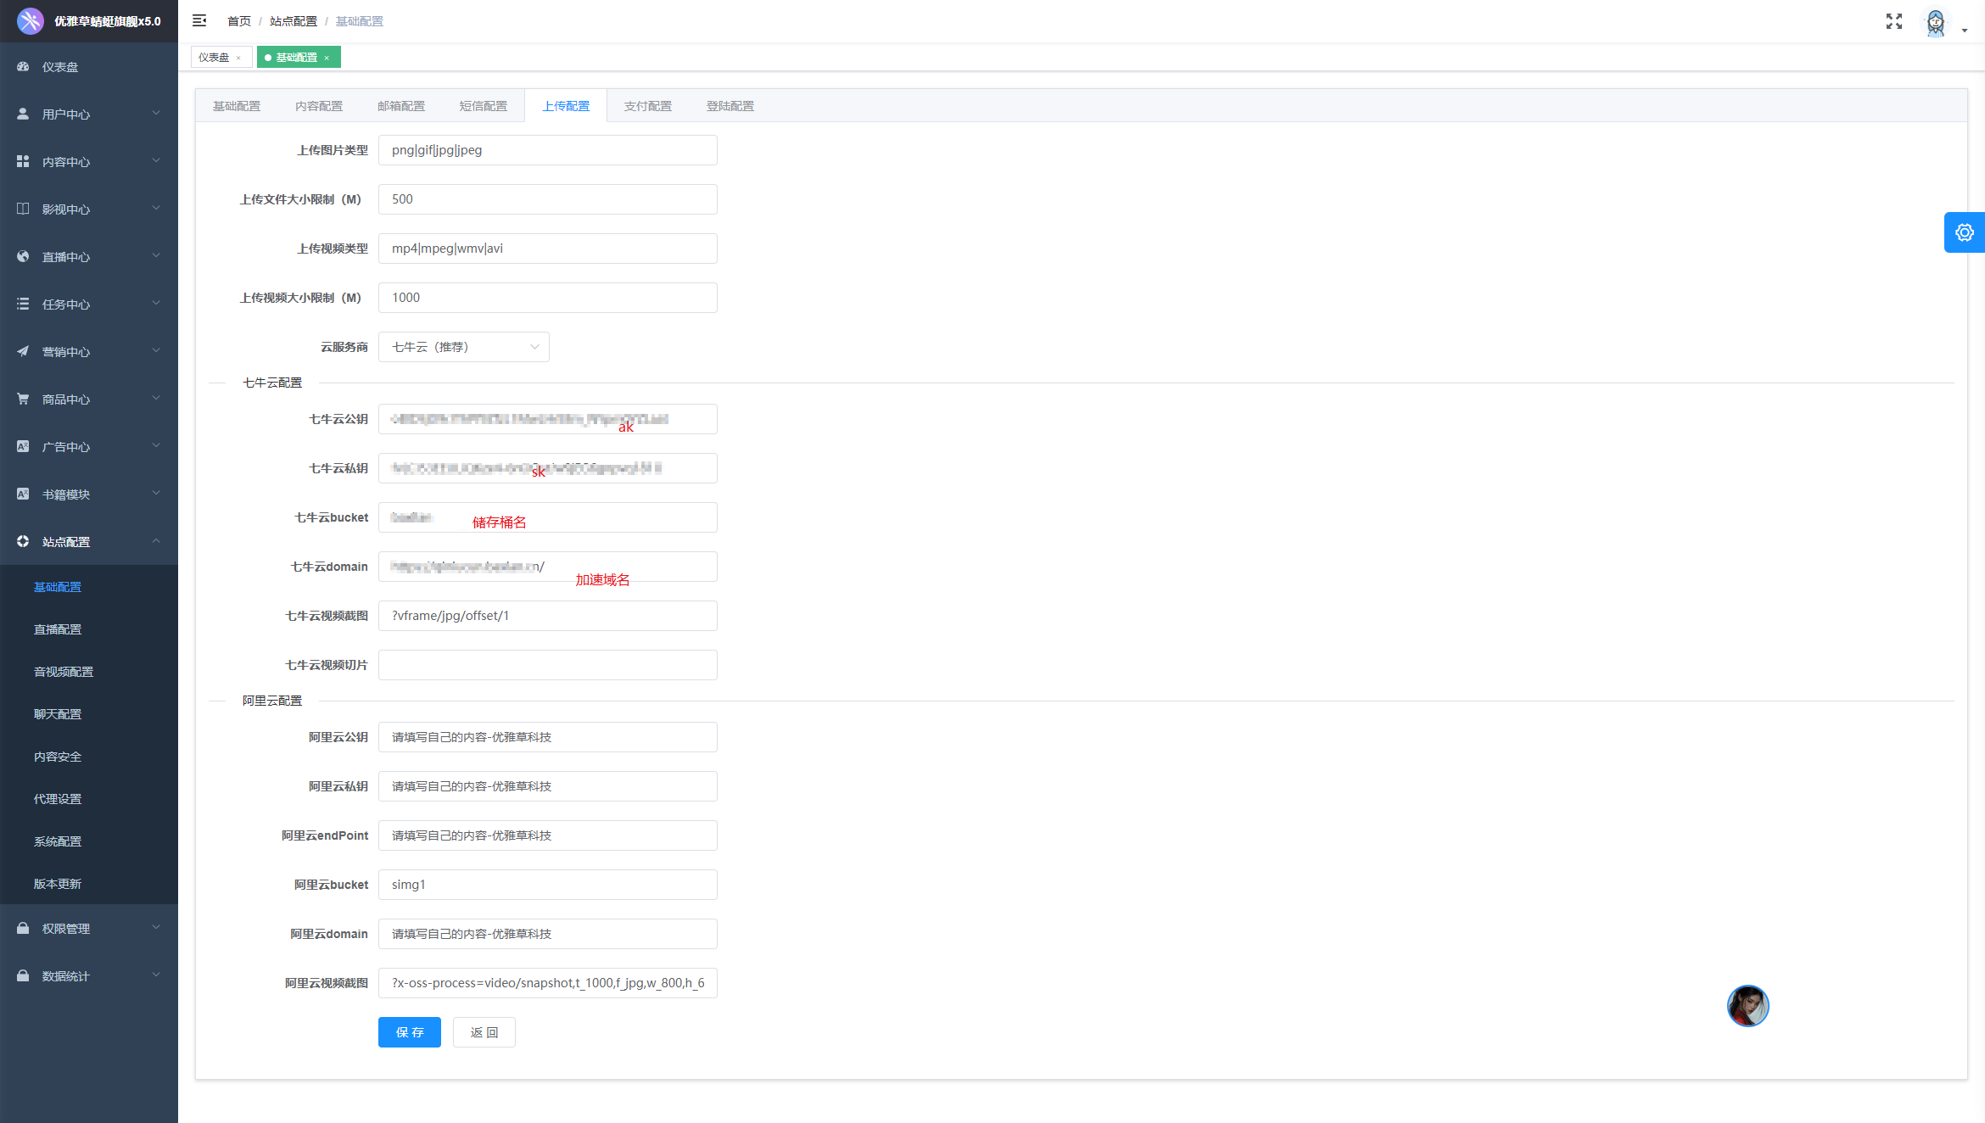Open the blue settings gear panel
This screenshot has height=1123, width=1985.
tap(1964, 232)
